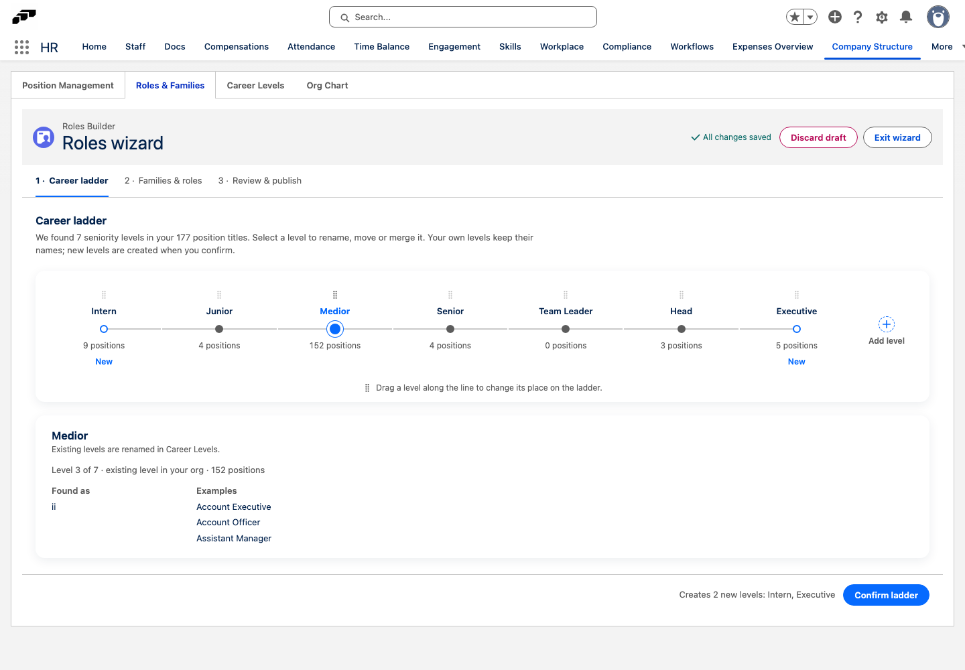This screenshot has height=670, width=965.
Task: Open the user profile avatar
Action: tap(938, 17)
